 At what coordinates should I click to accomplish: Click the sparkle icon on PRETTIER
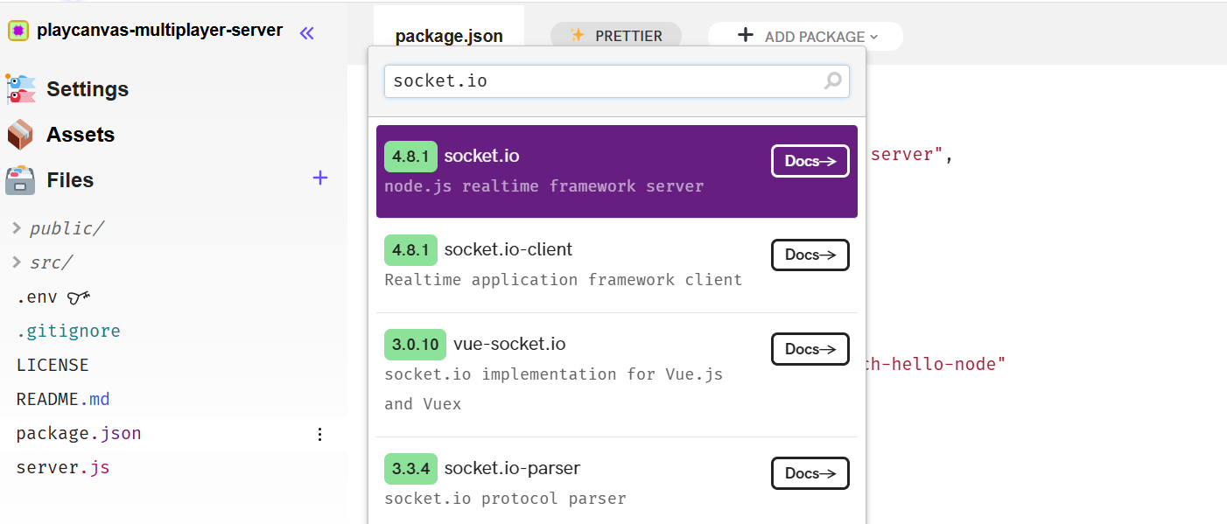(x=577, y=35)
